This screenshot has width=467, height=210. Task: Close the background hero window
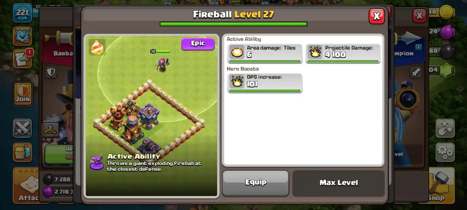click(420, 16)
